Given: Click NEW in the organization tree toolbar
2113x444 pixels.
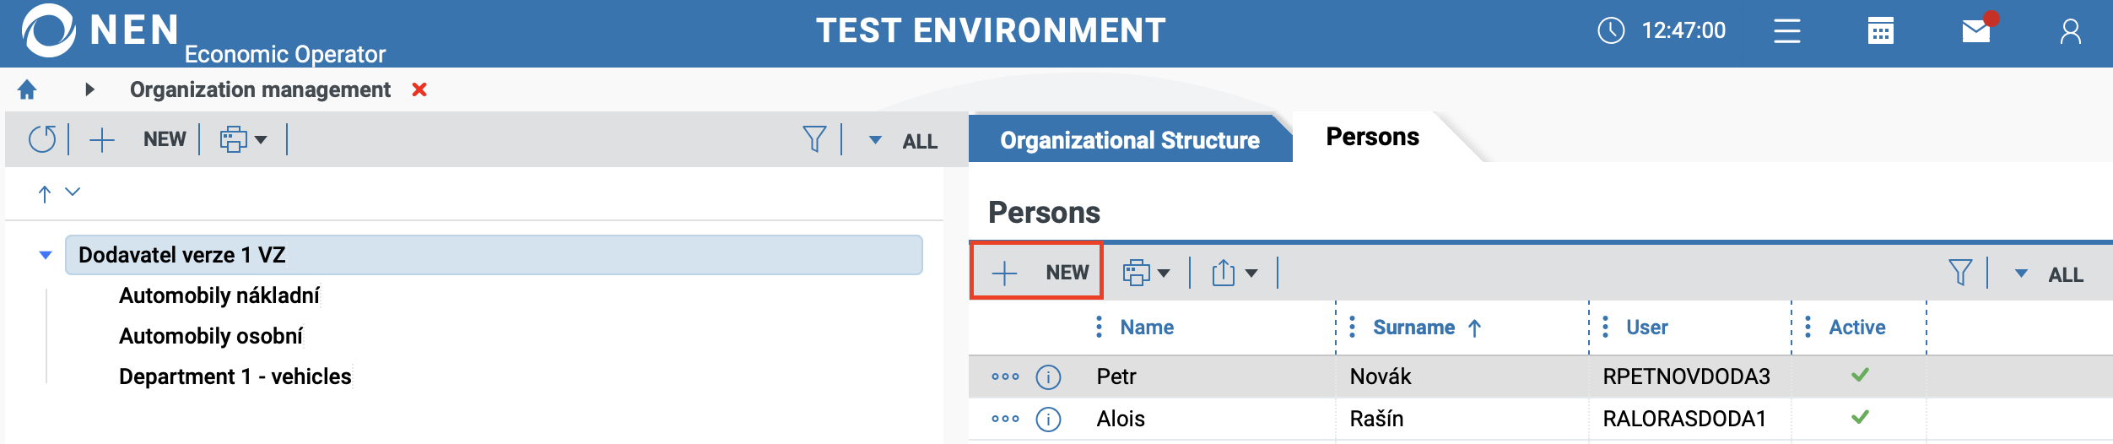Looking at the screenshot, I should click(138, 139).
